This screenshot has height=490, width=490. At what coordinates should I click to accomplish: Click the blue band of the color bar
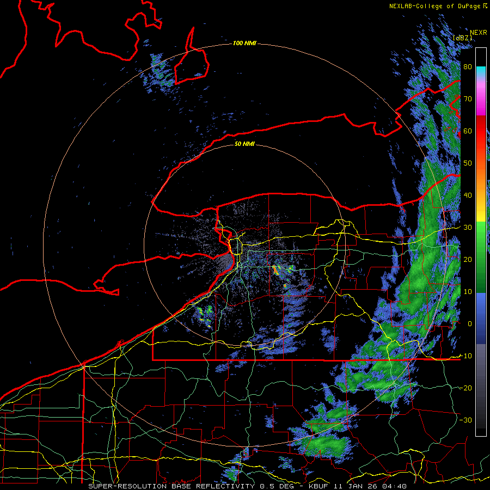pos(481,318)
